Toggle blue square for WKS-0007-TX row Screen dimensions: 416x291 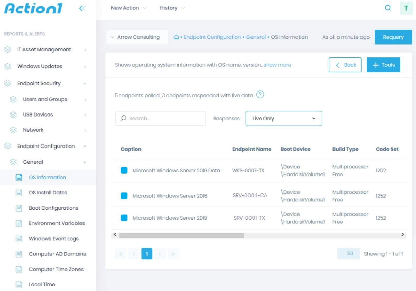(x=124, y=170)
